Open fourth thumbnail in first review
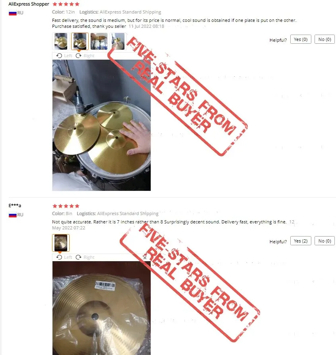336x355 pixels. pos(118,41)
